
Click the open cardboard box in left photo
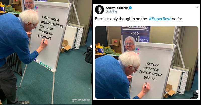point(65,46)
